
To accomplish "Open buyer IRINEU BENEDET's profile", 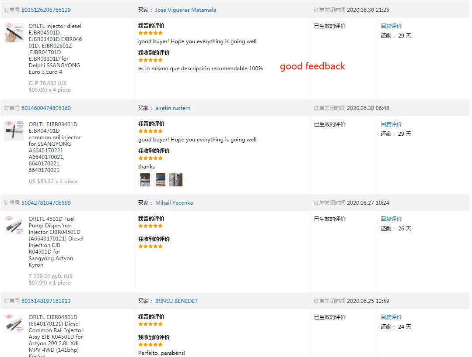I will click(176, 301).
